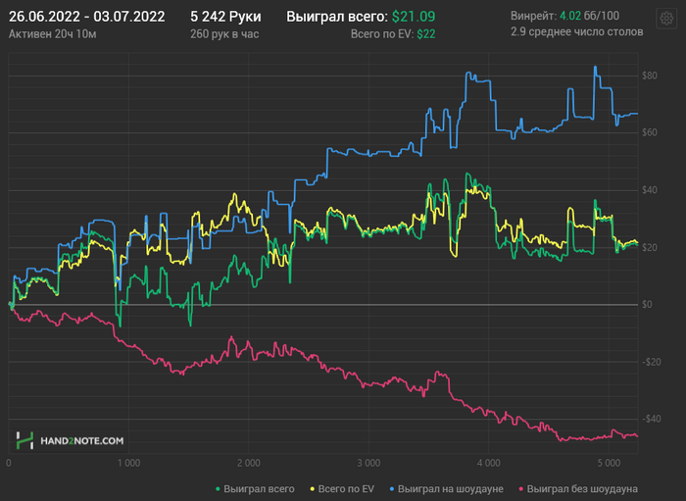This screenshot has height=501, width=686.
Task: Click the 1 000 hands axis label
Action: pos(128,463)
